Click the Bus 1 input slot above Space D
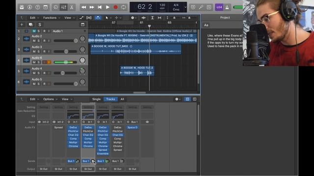 pos(132,122)
